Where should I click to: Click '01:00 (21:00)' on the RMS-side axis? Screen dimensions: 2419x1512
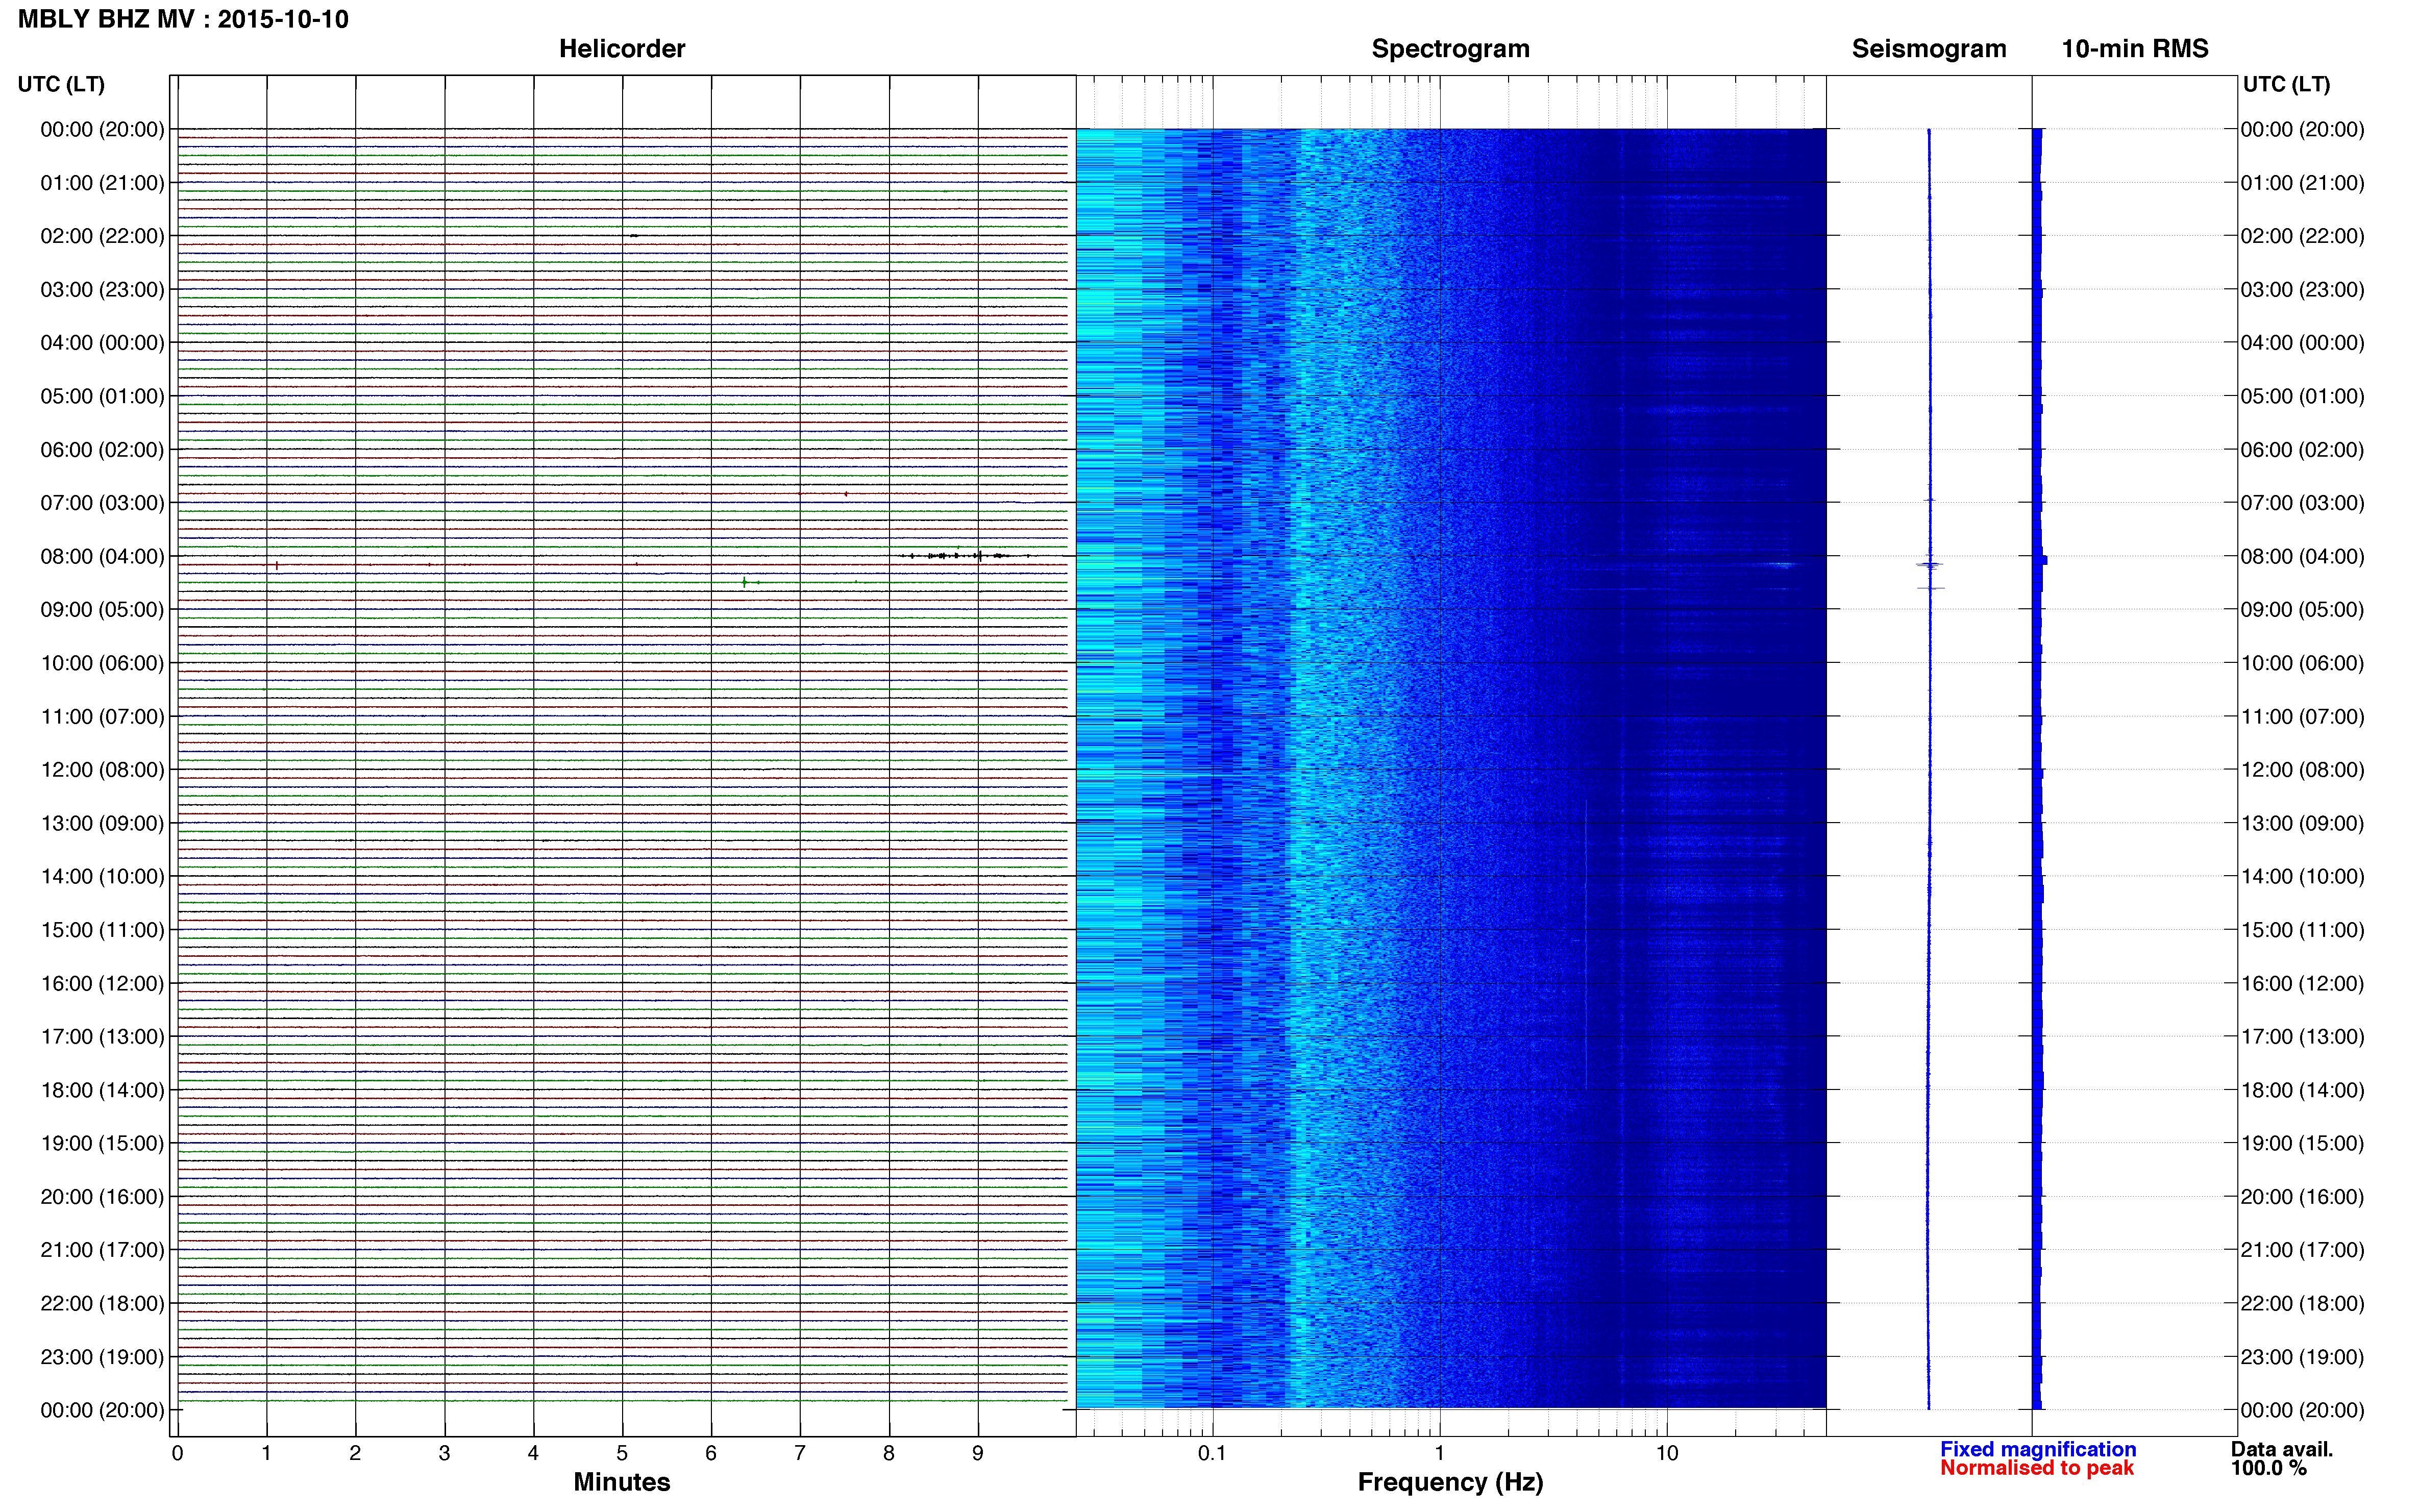pyautogui.click(x=2303, y=183)
